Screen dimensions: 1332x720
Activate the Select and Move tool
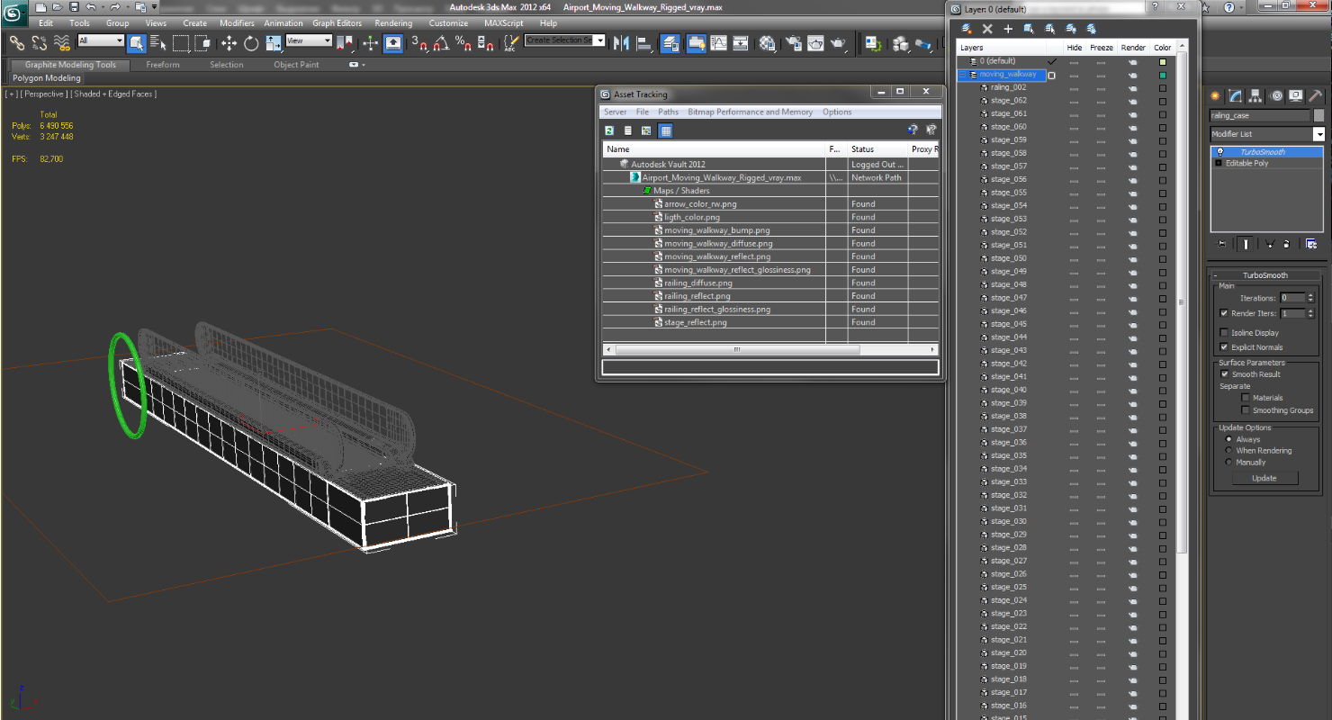click(x=229, y=42)
